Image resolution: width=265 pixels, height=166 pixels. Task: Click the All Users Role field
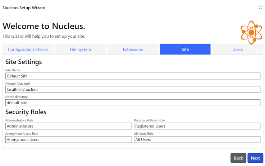197,139
